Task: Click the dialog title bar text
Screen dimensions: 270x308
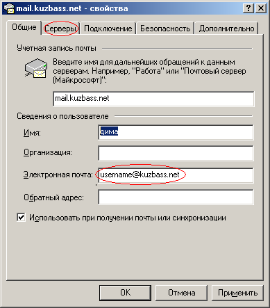Action: (x=72, y=8)
